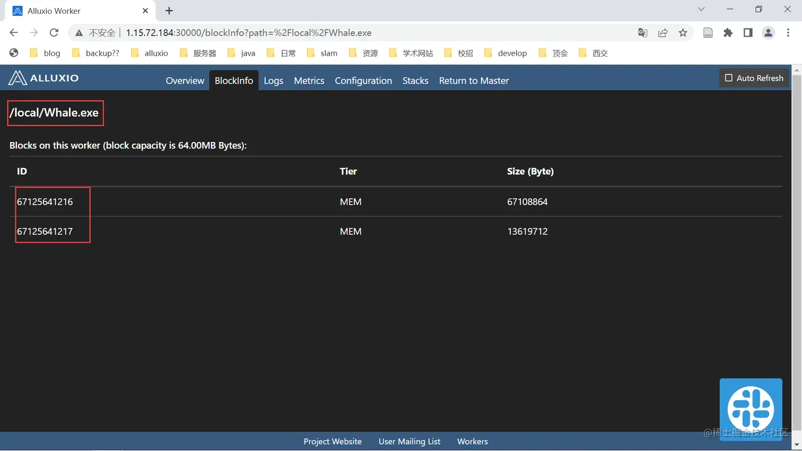Open the extensions puzzle icon
The image size is (802, 451).
[x=728, y=33]
